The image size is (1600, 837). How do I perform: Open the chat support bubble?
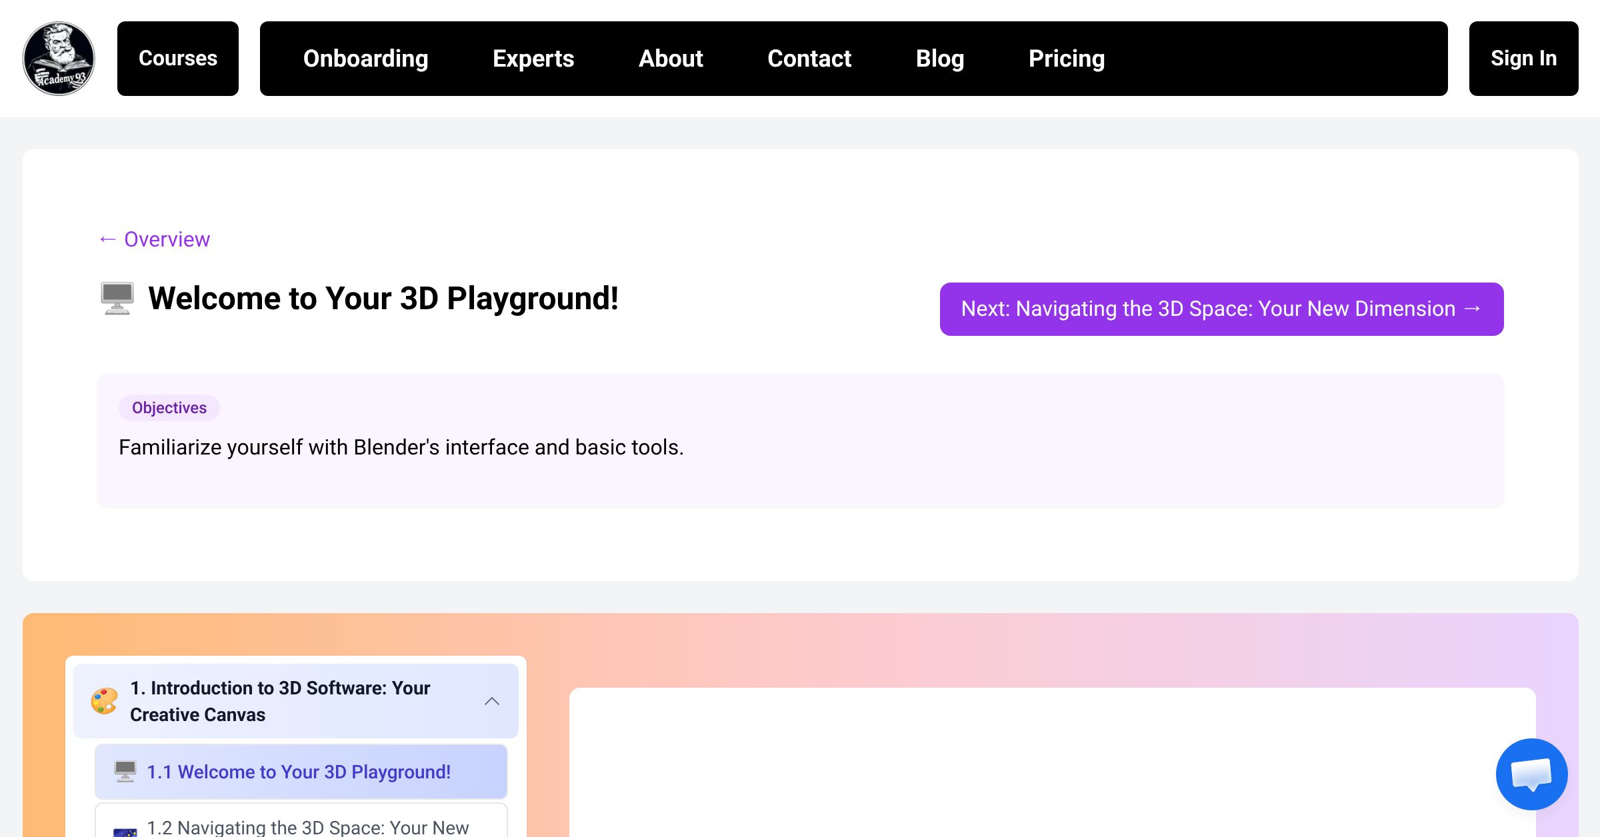pyautogui.click(x=1531, y=774)
